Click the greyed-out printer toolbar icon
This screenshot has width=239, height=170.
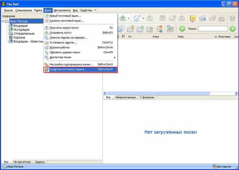click(221, 18)
